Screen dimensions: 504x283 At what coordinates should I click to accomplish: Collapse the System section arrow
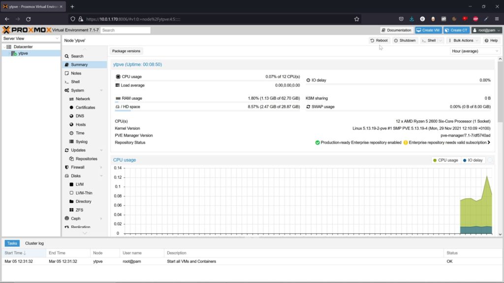click(x=101, y=90)
